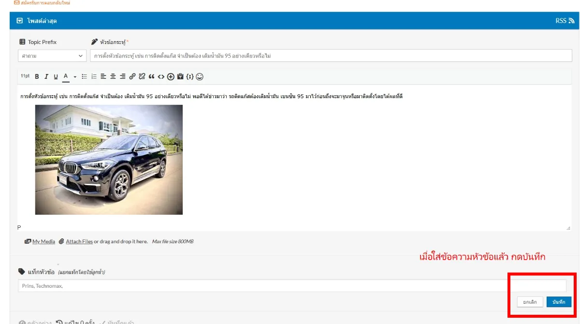Insert a numbered list
580x324 pixels.
point(94,76)
